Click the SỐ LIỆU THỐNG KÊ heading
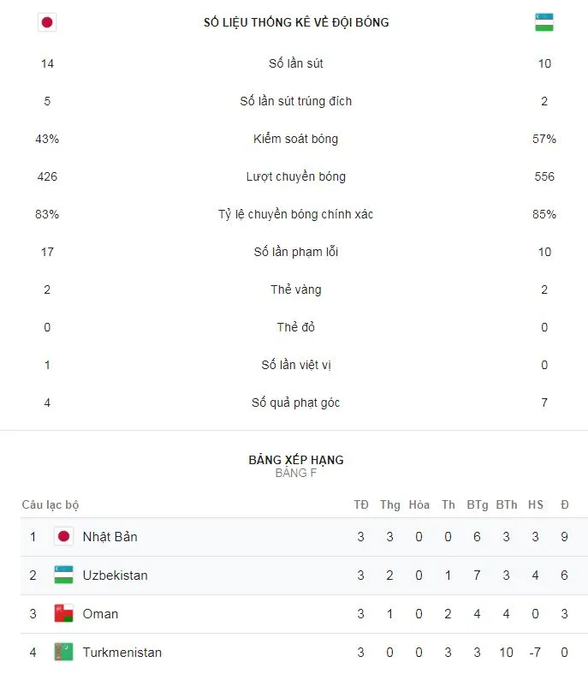 [296, 23]
